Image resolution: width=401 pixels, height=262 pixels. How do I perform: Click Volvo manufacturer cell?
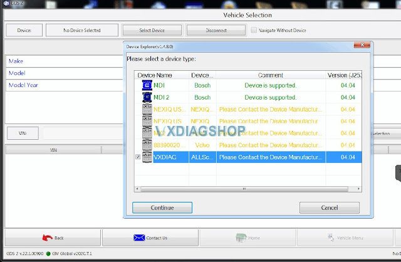coord(202,145)
